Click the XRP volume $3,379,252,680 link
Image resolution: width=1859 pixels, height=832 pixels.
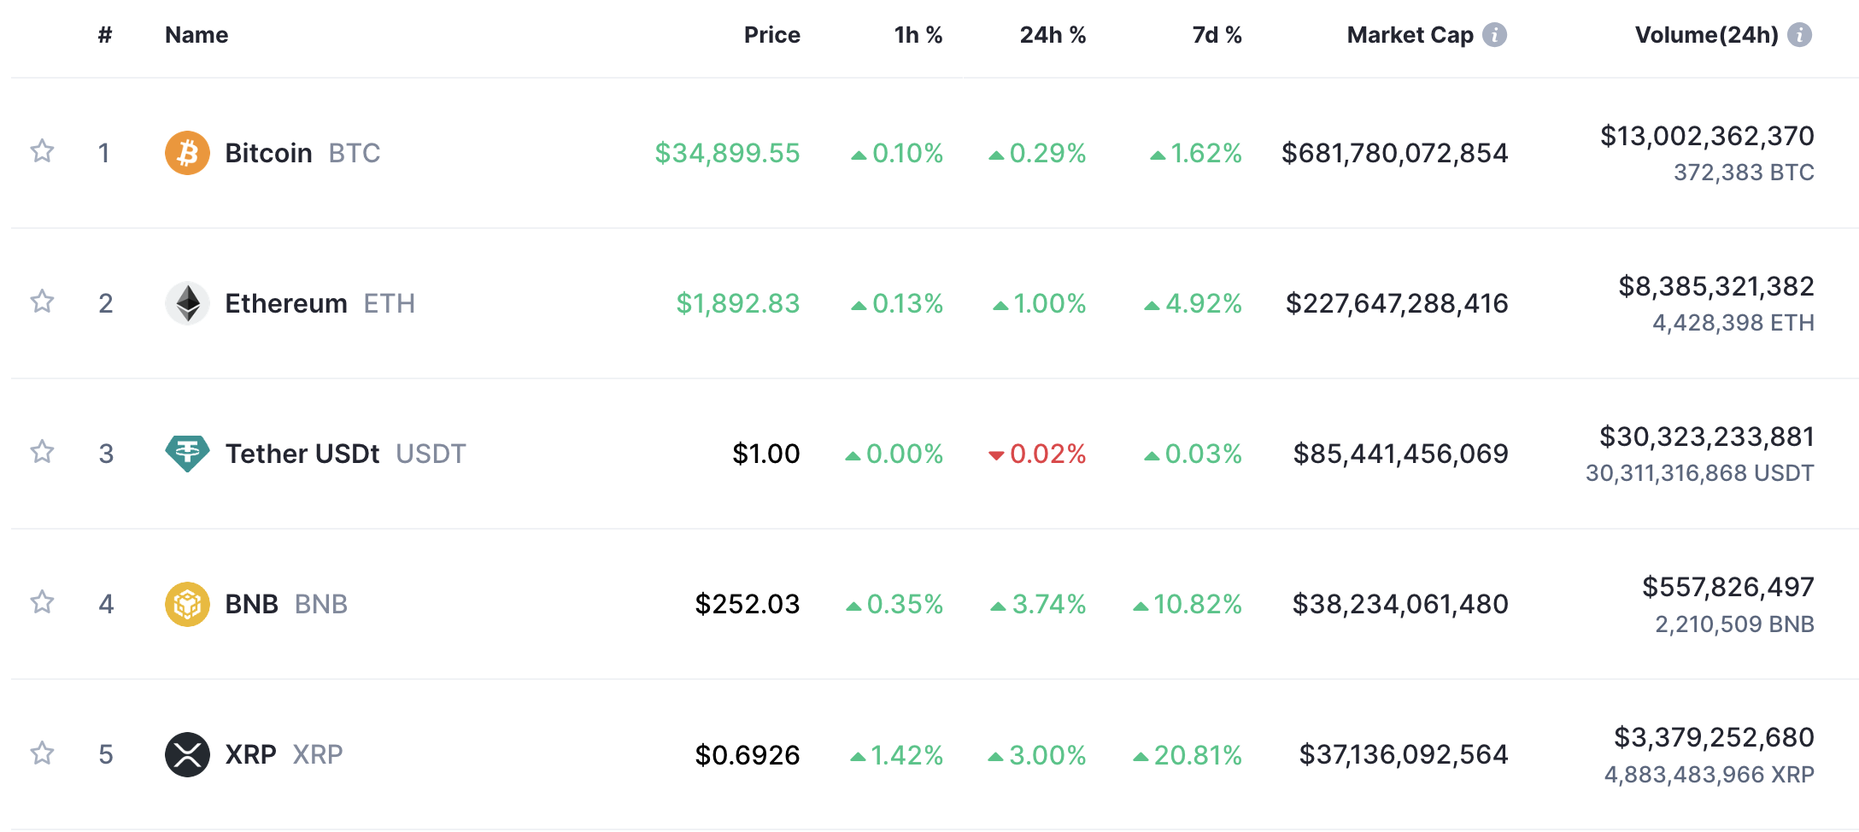point(1714,737)
